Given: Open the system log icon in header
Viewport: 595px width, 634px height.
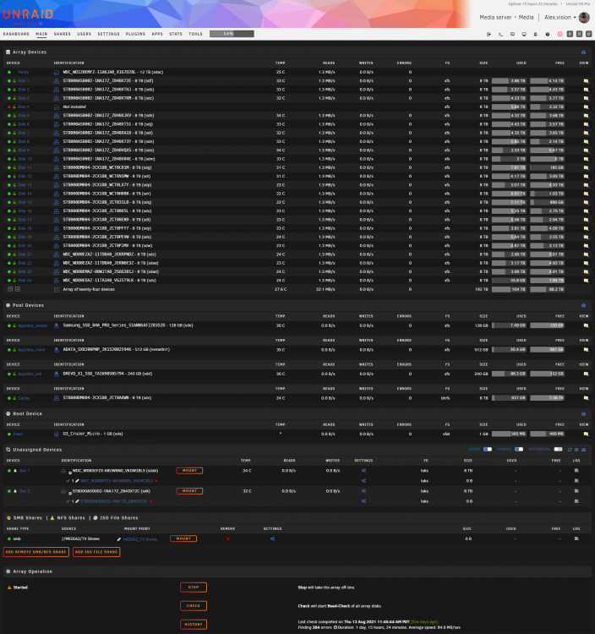Looking at the screenshot, I should [x=536, y=35].
